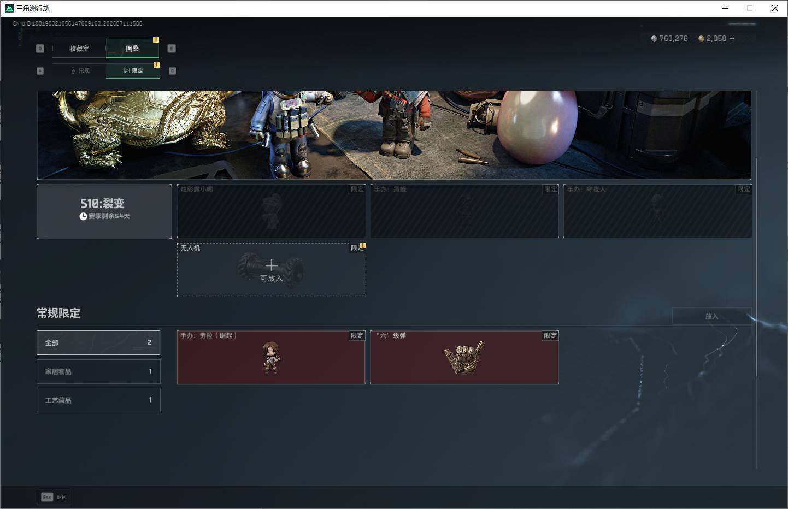Minimize the 三角洲行动 window
This screenshot has width=788, height=509.
(x=725, y=8)
